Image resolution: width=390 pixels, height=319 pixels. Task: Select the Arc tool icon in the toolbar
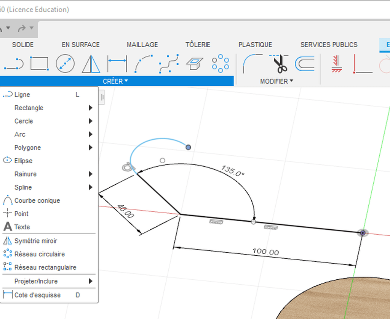point(144,64)
